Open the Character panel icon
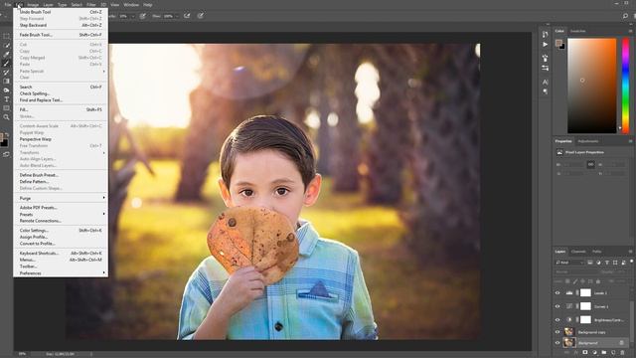This screenshot has width=636, height=358. click(x=546, y=82)
